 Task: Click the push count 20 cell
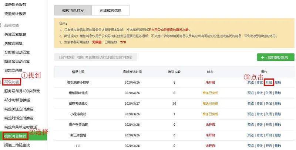click(174, 104)
